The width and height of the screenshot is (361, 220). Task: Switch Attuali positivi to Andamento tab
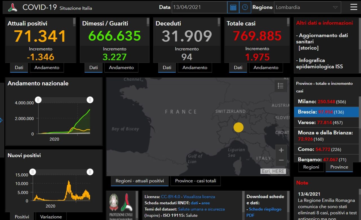(47, 67)
